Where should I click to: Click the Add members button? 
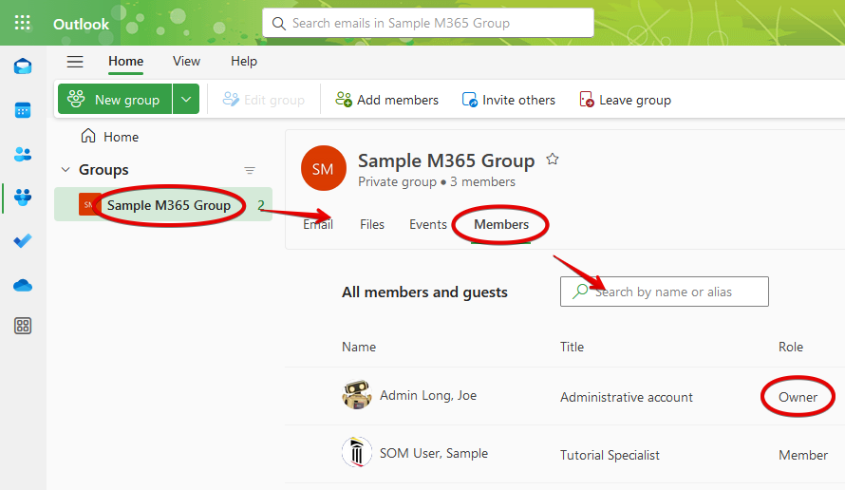click(x=387, y=100)
